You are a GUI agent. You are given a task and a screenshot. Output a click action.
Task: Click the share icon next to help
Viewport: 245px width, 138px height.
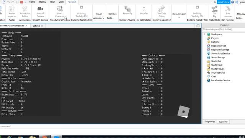pos(237,2)
